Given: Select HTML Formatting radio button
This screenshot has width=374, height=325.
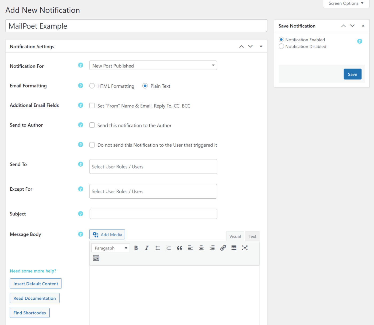Looking at the screenshot, I should pyautogui.click(x=92, y=86).
